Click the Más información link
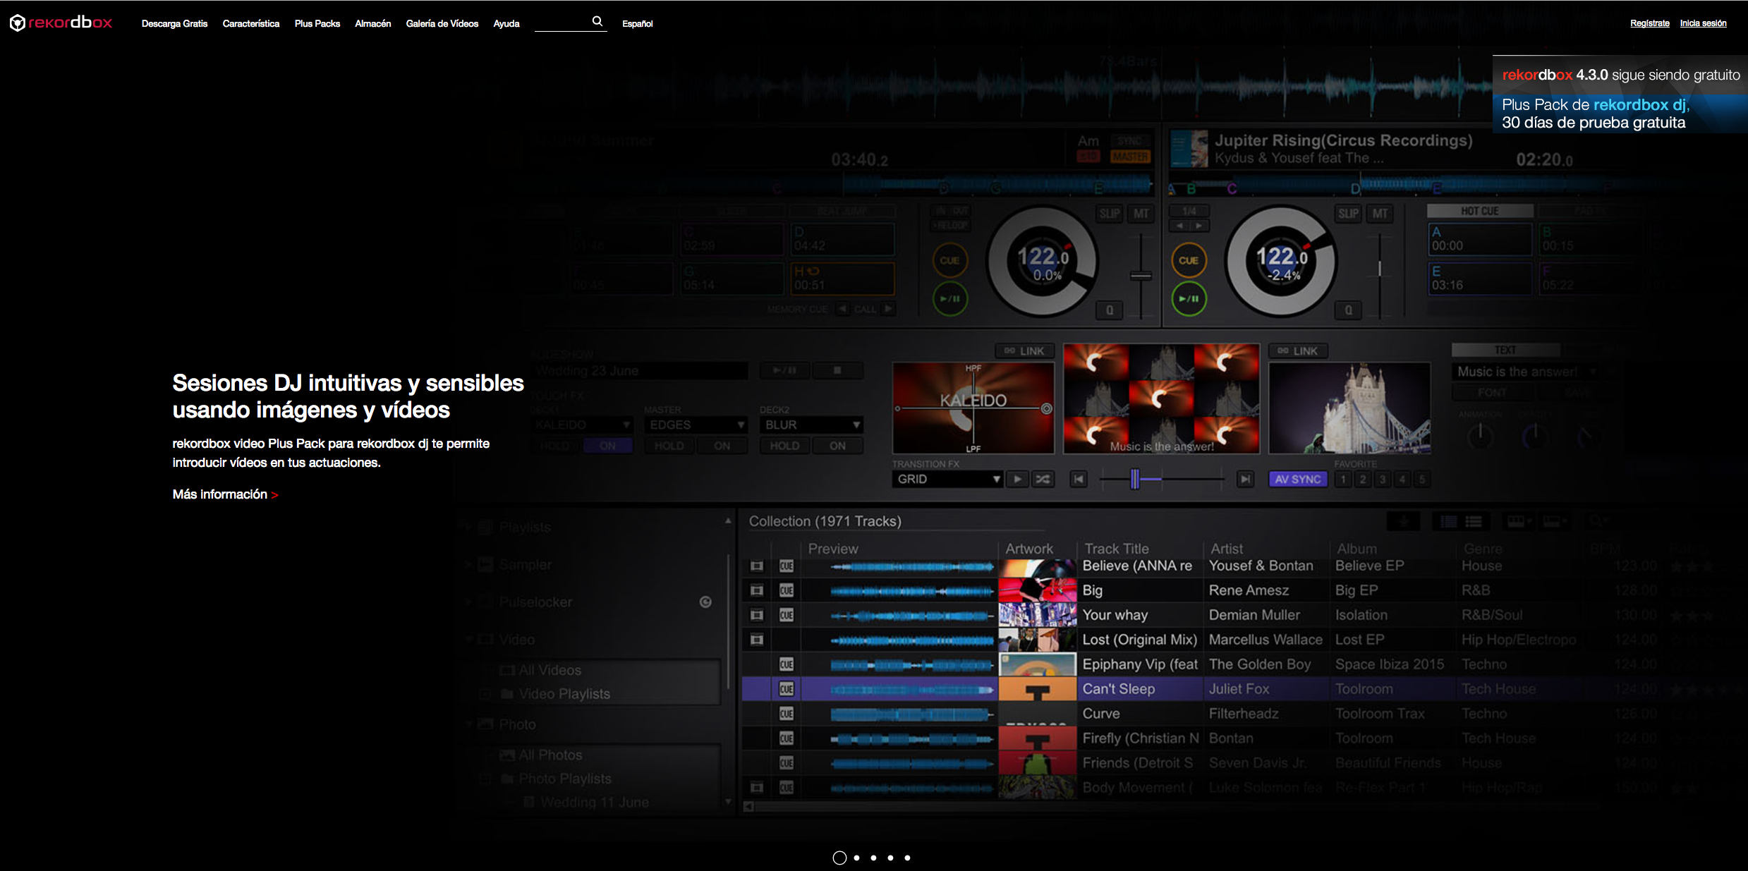Viewport: 1748px width, 871px height. (x=226, y=494)
